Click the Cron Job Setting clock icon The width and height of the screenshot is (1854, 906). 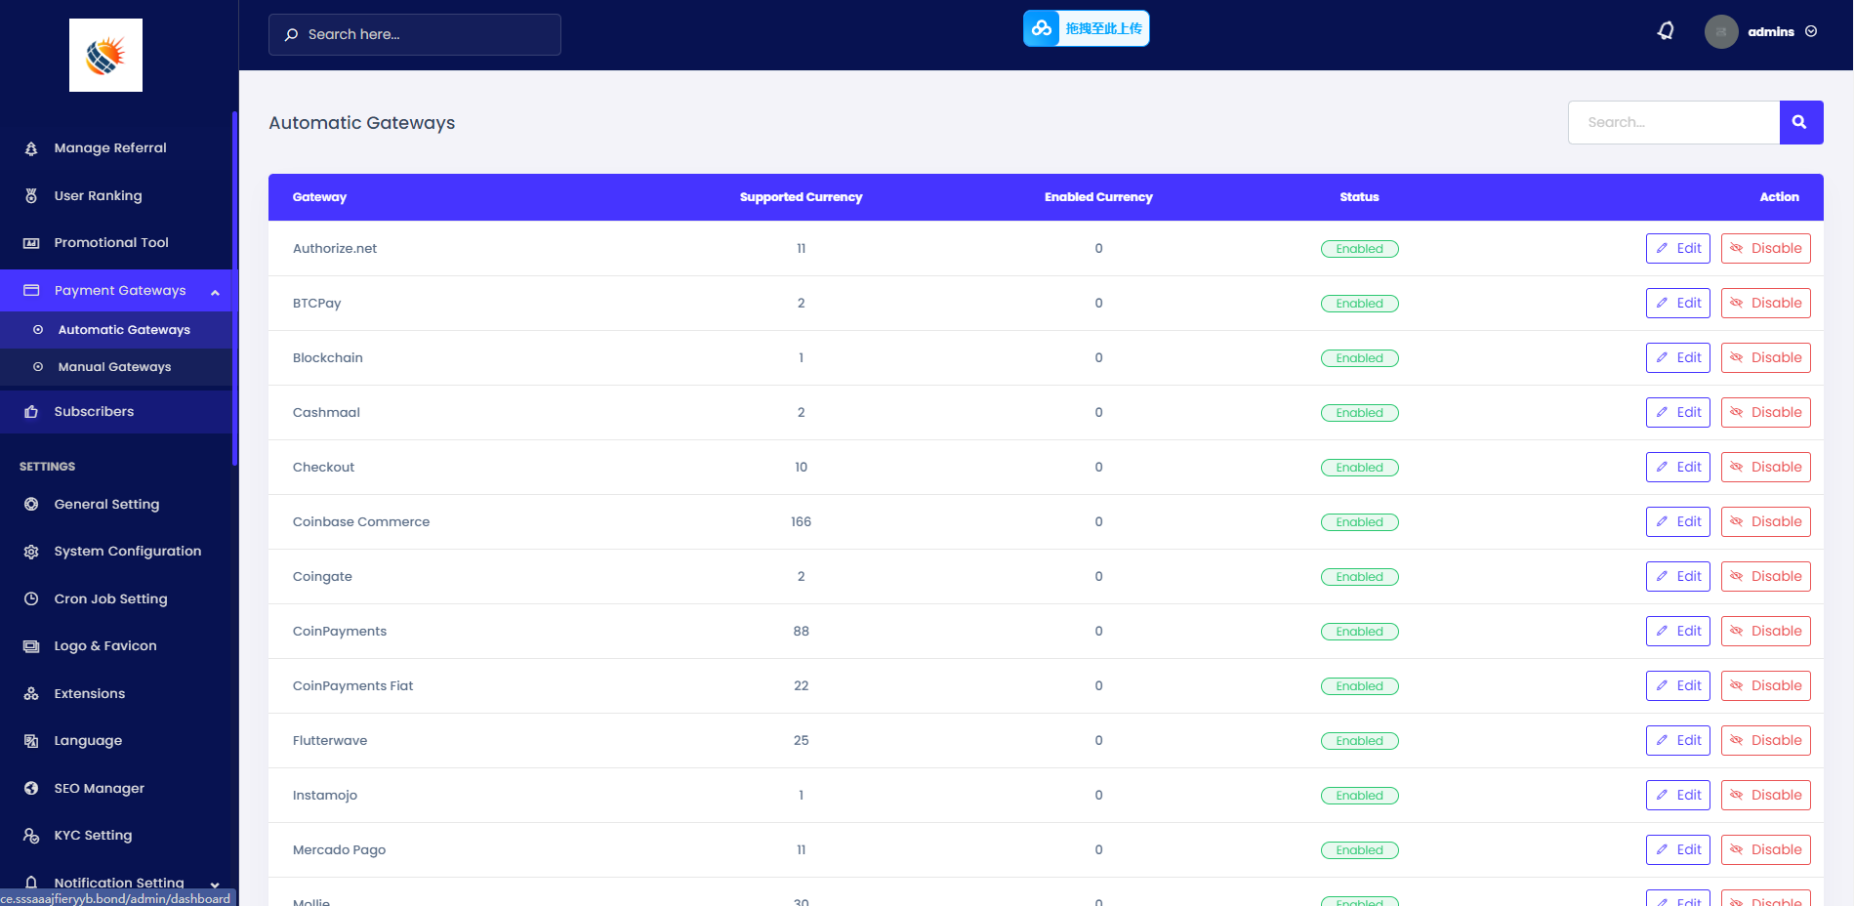click(31, 599)
